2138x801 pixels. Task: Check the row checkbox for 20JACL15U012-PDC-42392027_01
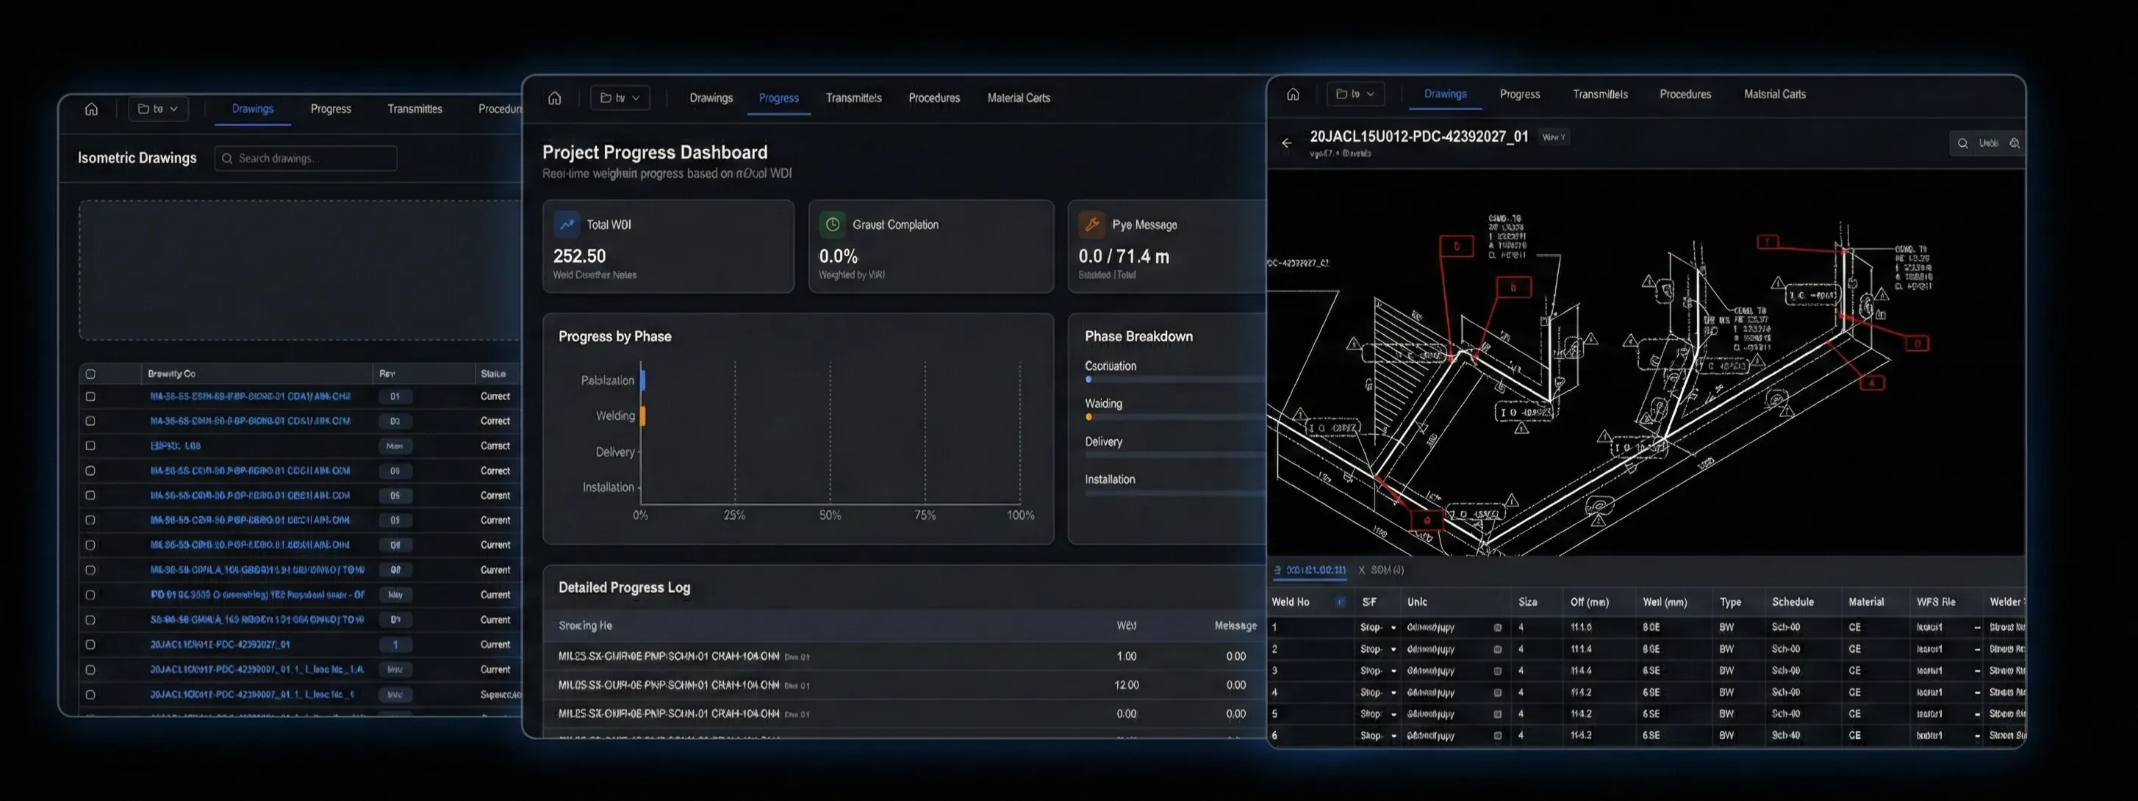tap(90, 645)
